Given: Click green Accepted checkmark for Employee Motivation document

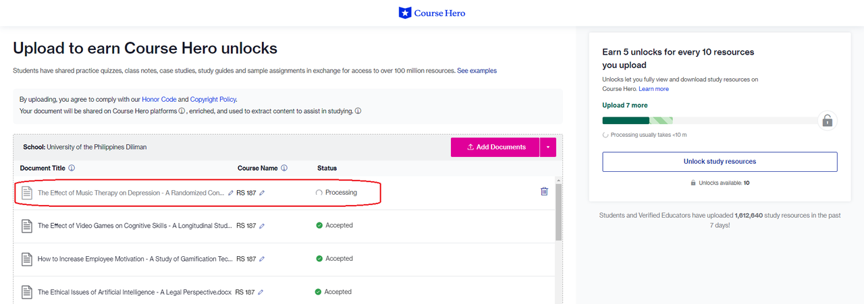Looking at the screenshot, I should pos(319,259).
